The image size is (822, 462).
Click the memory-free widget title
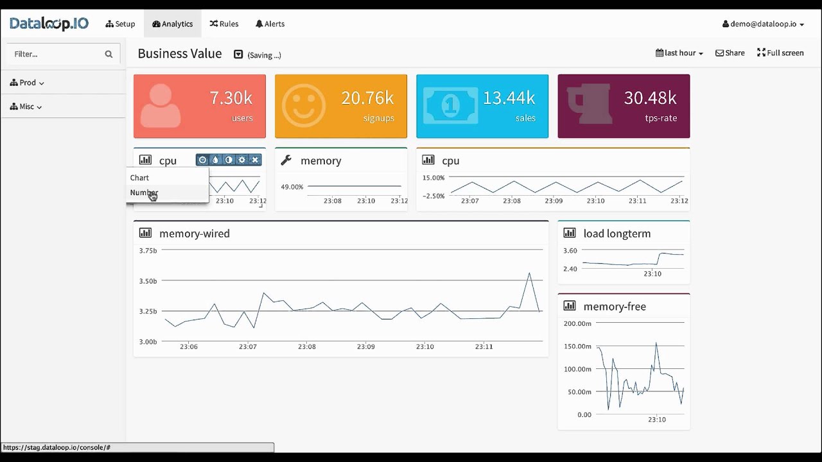(x=615, y=307)
